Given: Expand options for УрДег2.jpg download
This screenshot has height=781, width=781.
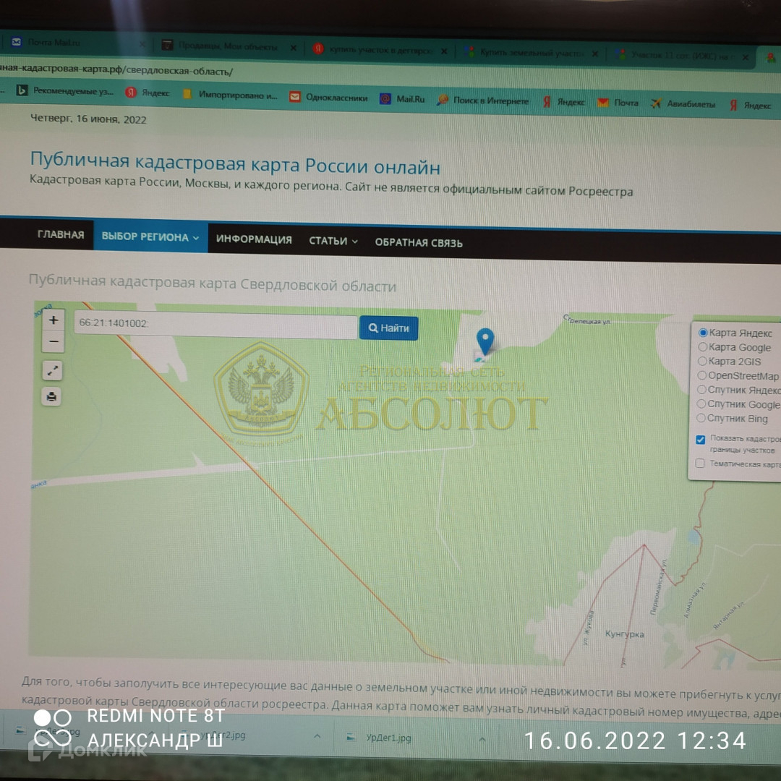Looking at the screenshot, I should pyautogui.click(x=317, y=736).
